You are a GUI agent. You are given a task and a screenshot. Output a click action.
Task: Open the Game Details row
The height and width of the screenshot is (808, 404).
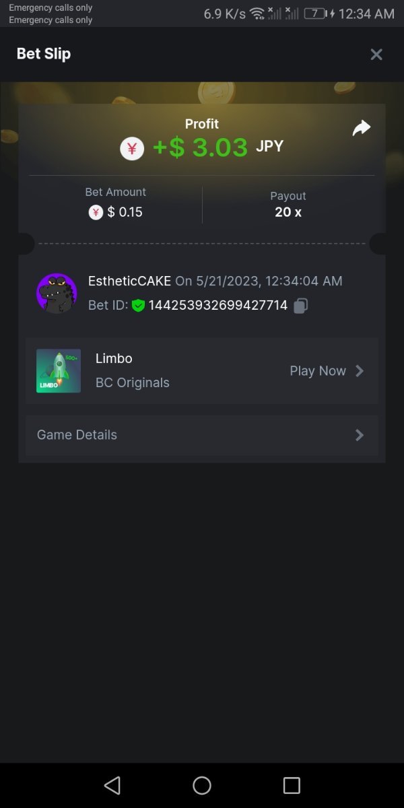pos(202,435)
